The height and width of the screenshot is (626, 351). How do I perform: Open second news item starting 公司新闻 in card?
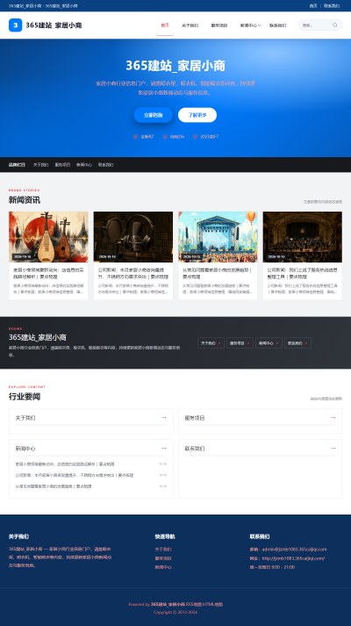click(75, 475)
